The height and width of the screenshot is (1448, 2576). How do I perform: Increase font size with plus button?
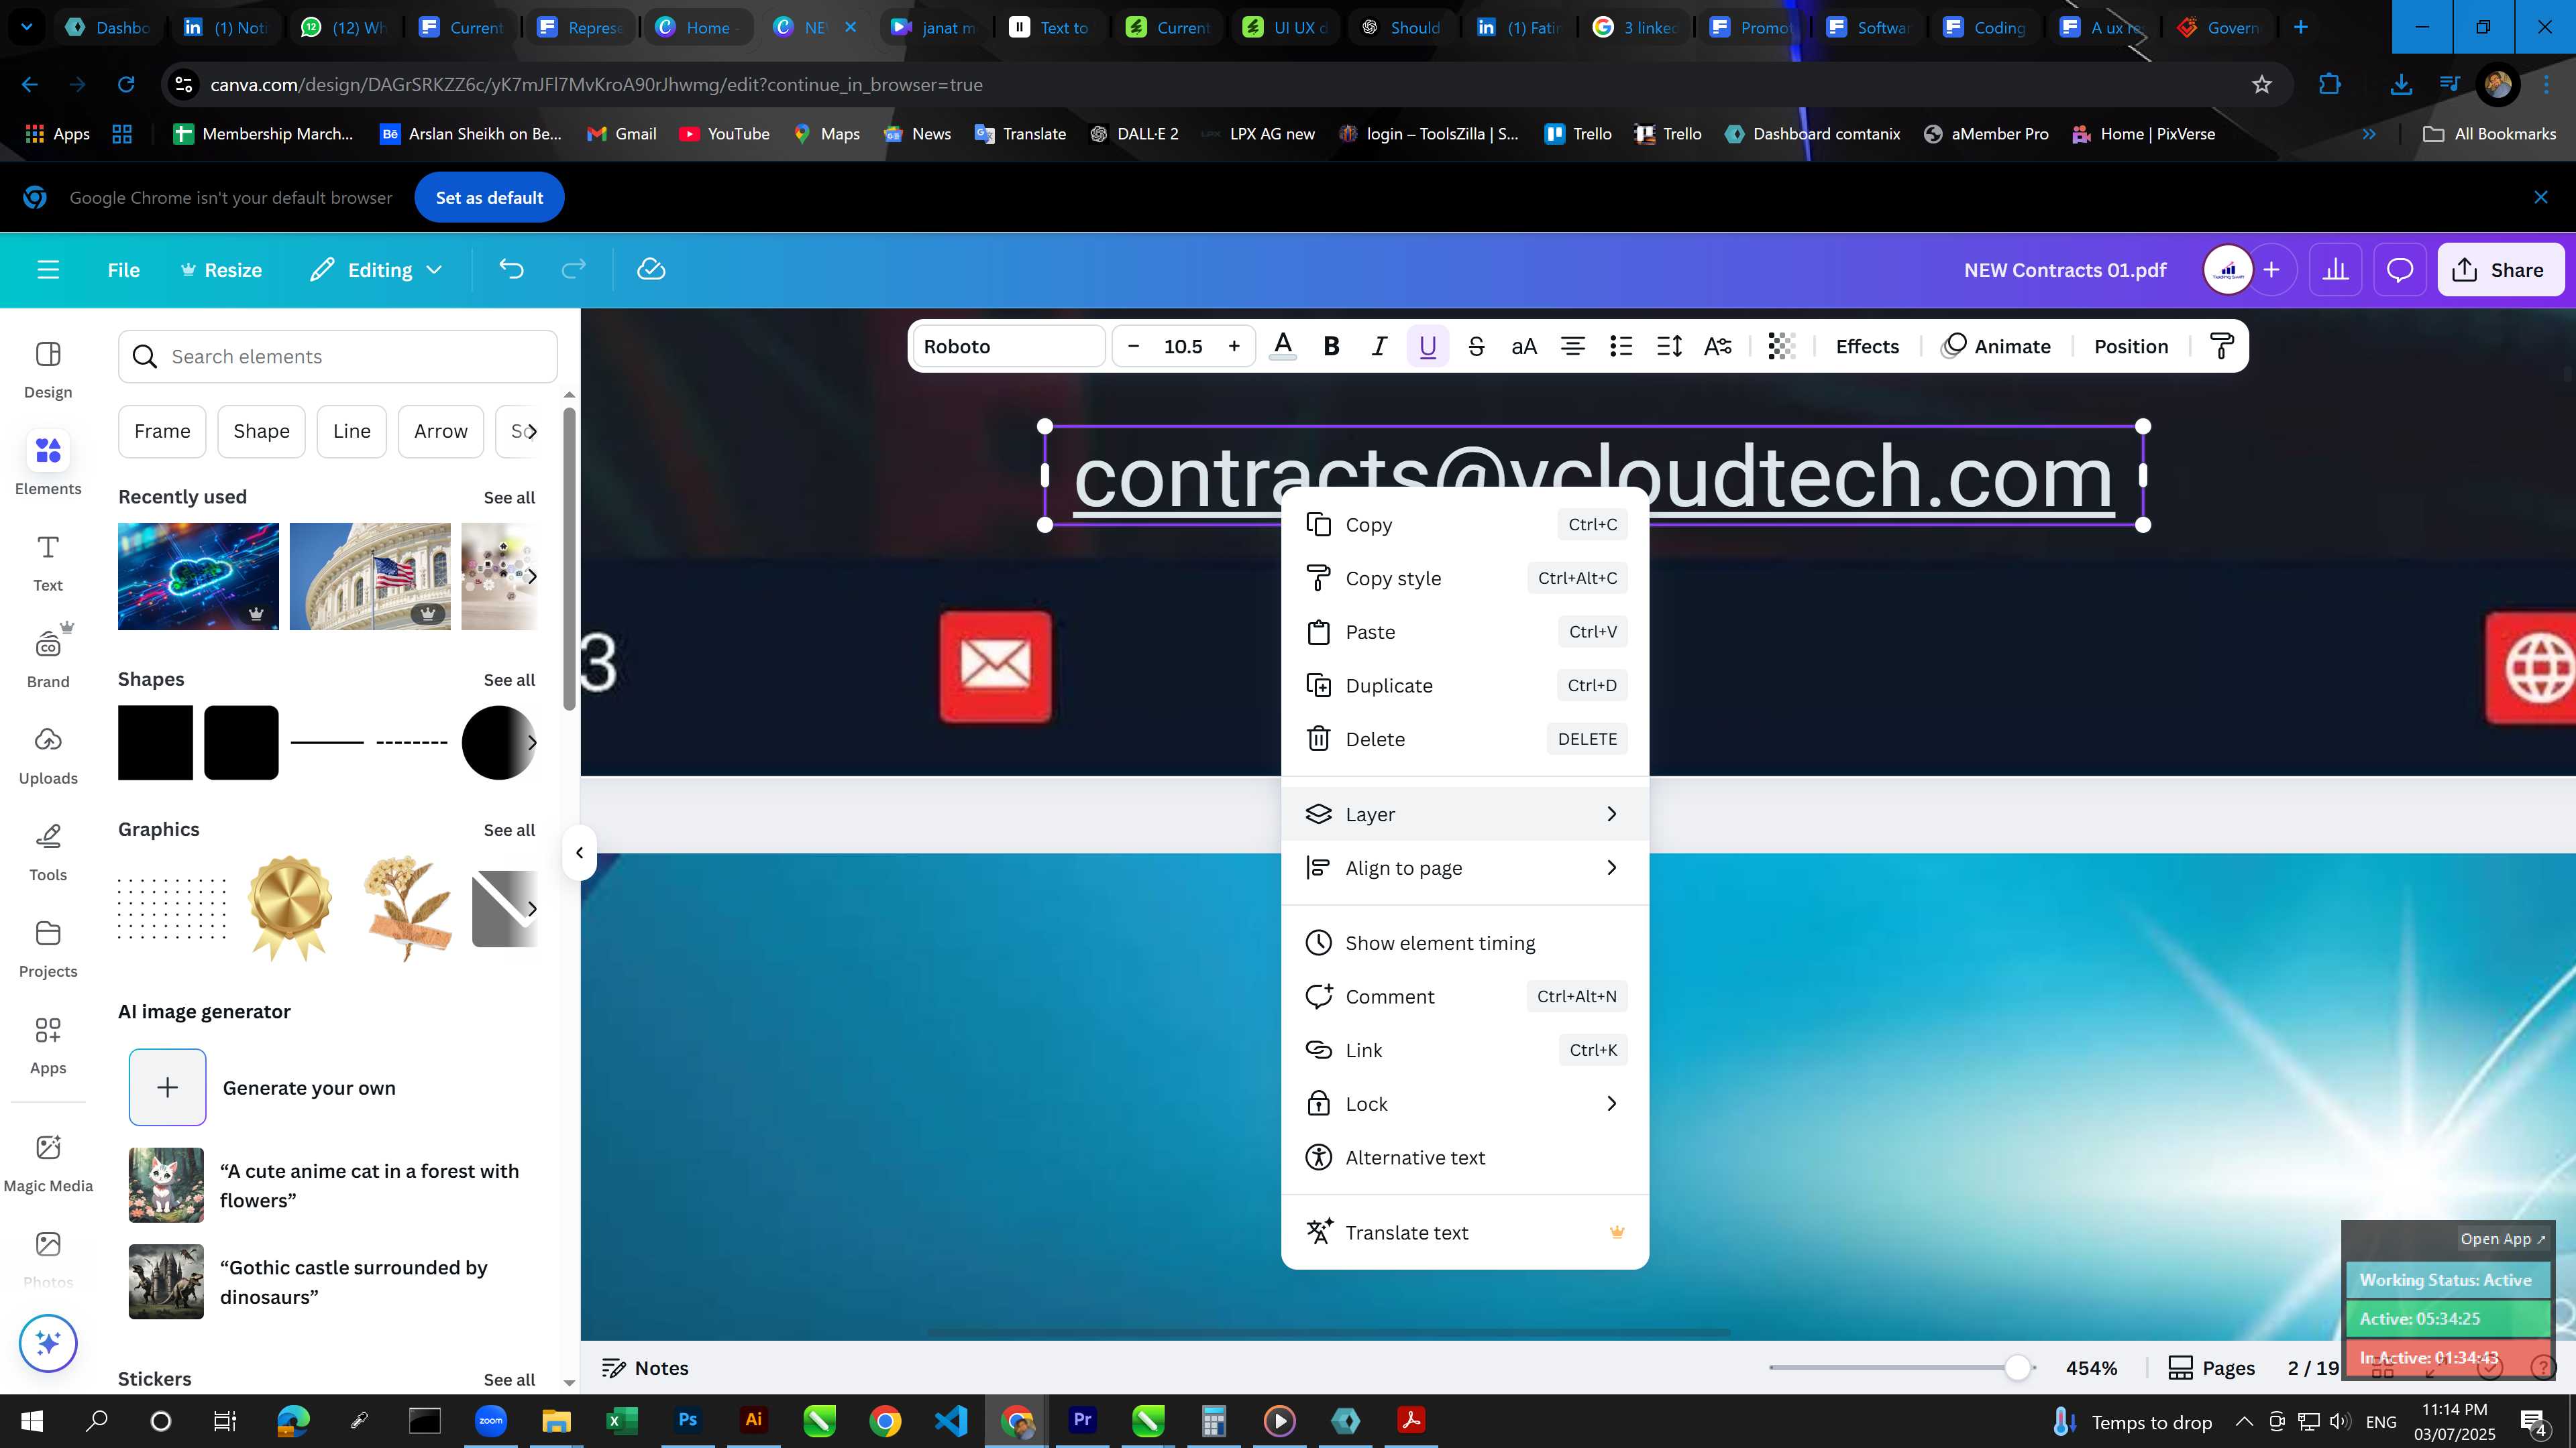coord(1234,347)
